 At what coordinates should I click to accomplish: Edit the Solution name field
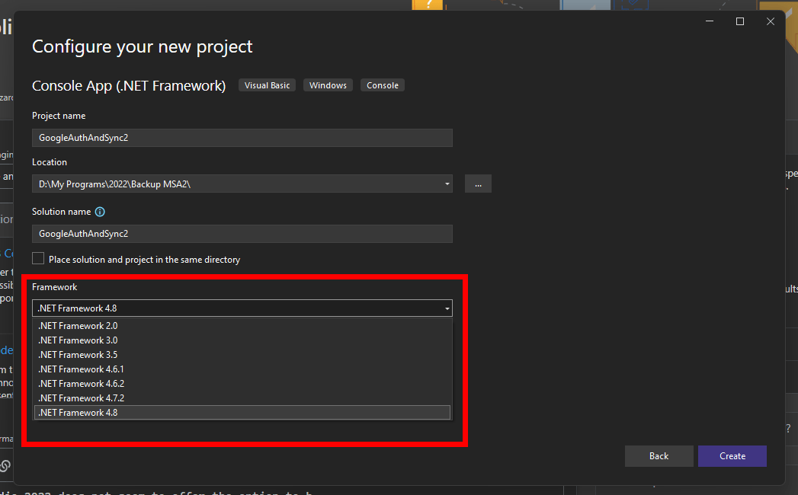point(242,234)
